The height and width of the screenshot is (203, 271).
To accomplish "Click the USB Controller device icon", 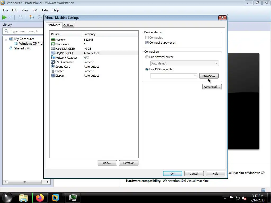I will click(53, 62).
